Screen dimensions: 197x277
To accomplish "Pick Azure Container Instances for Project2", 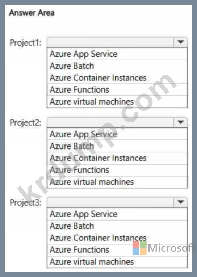I will [x=117, y=158].
